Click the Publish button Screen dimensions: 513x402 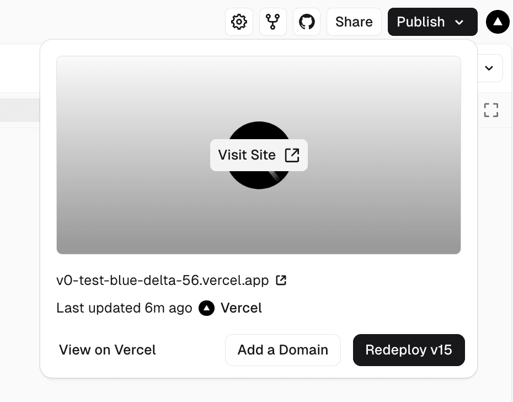pyautogui.click(x=421, y=22)
